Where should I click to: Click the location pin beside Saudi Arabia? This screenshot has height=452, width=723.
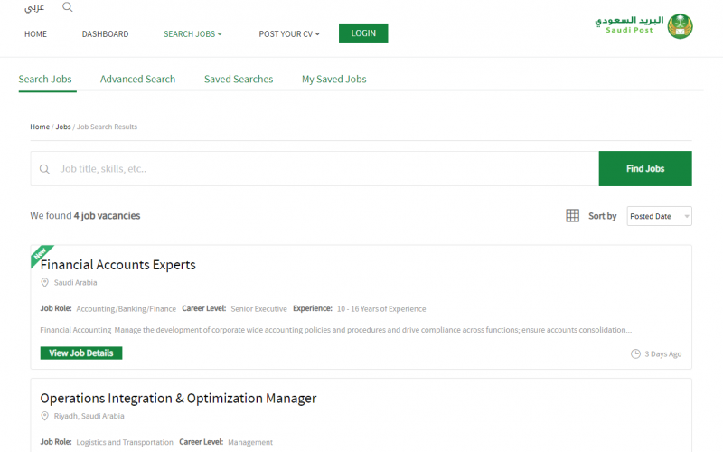pyautogui.click(x=44, y=282)
